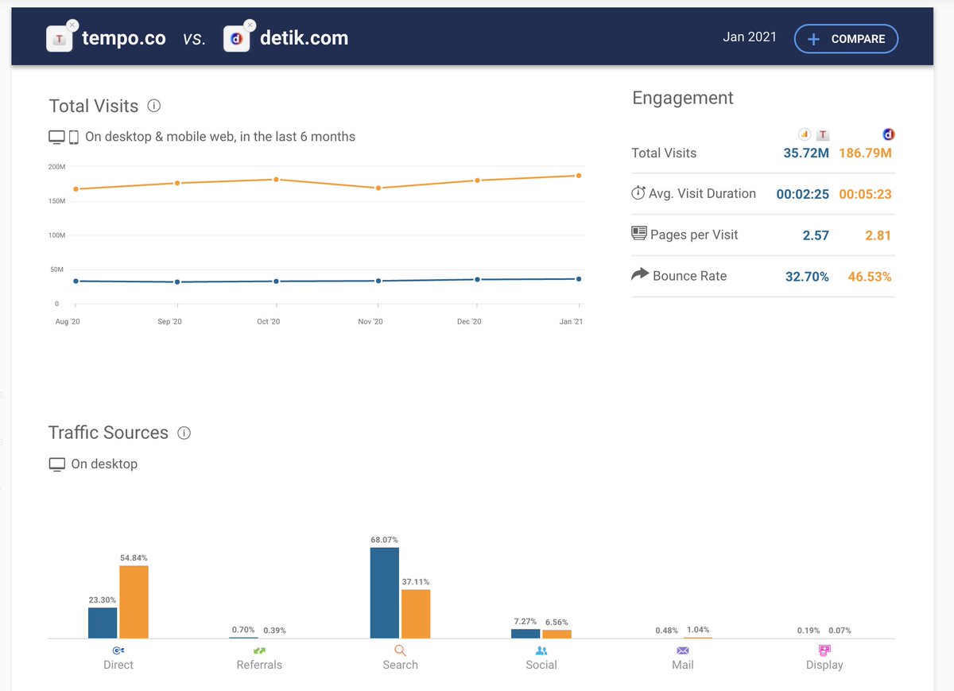The image size is (954, 691).
Task: Click the orange Search bar at 37.11%
Action: click(x=416, y=614)
